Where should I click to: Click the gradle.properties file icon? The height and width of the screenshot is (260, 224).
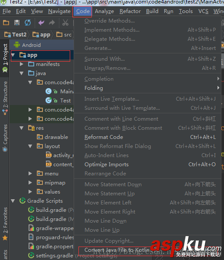pos(31,247)
